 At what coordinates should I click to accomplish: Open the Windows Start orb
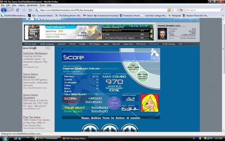tap(5, 138)
